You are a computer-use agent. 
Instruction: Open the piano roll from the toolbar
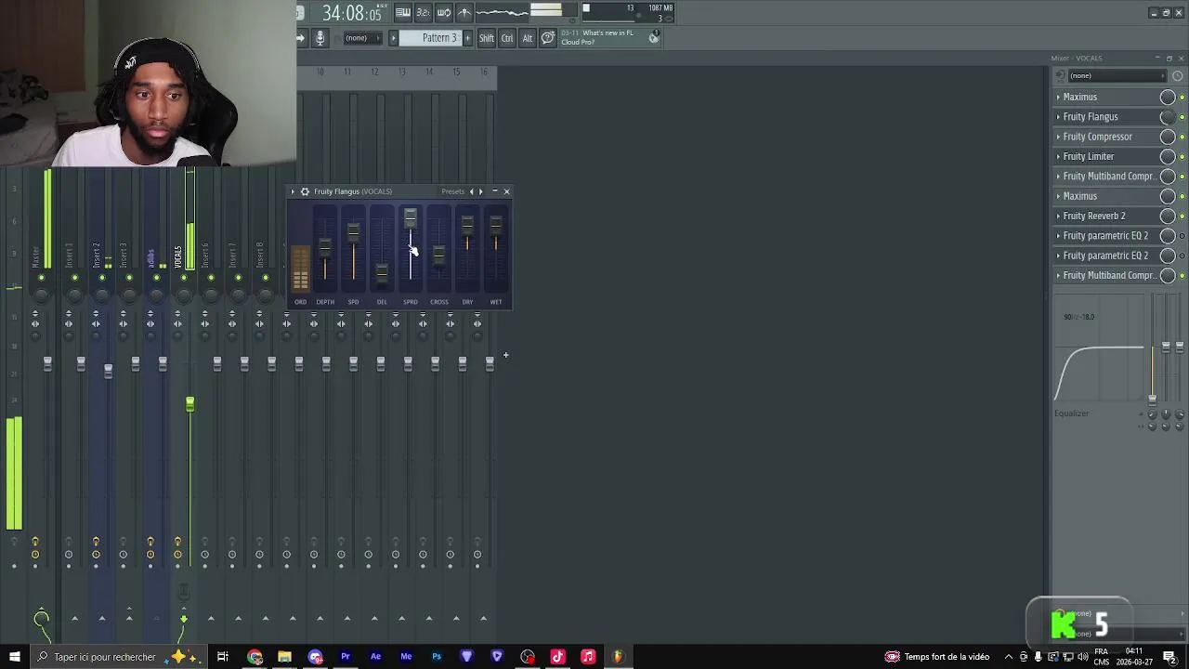403,13
